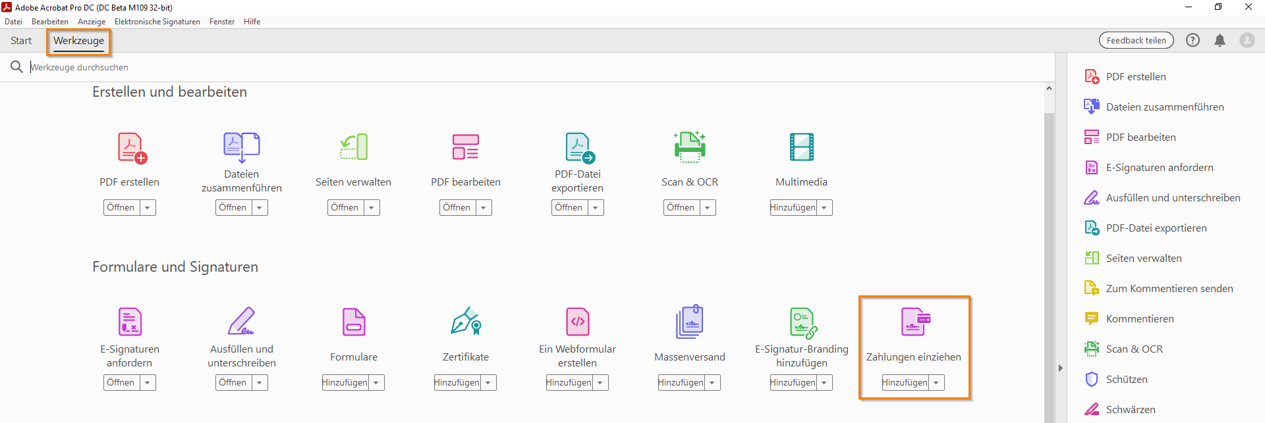The height and width of the screenshot is (423, 1265).
Task: Select Schützen shield in right sidebar
Action: coord(1115,379)
